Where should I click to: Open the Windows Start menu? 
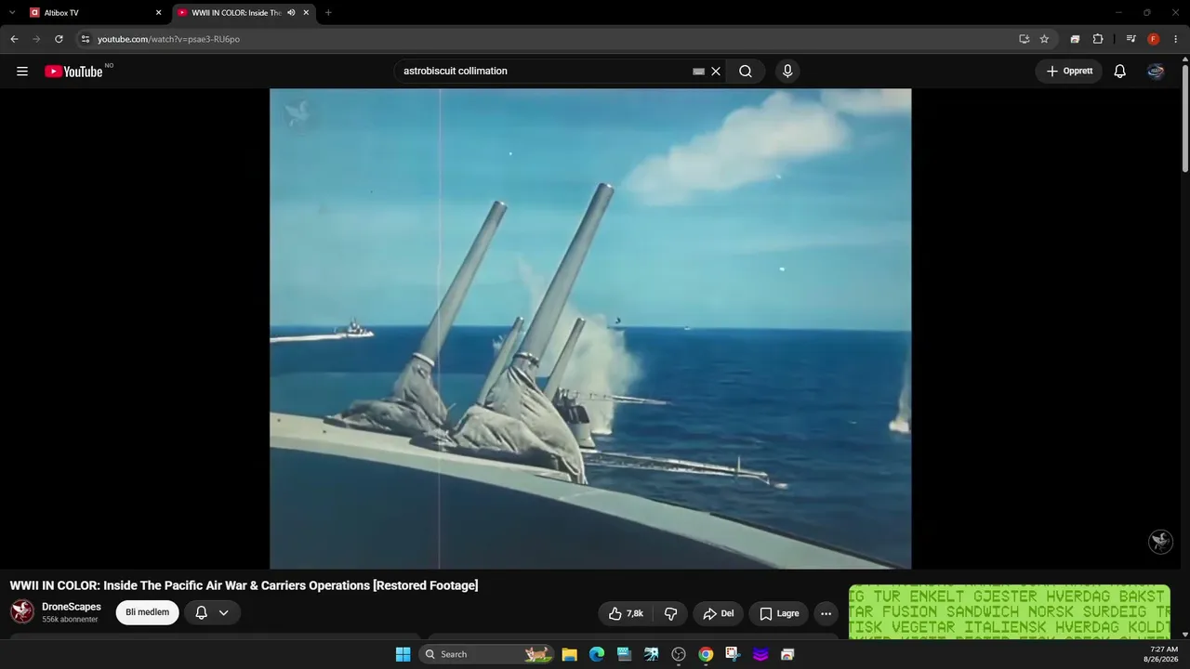(403, 654)
